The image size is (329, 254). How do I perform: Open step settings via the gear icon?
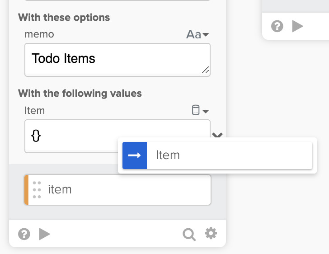(211, 233)
